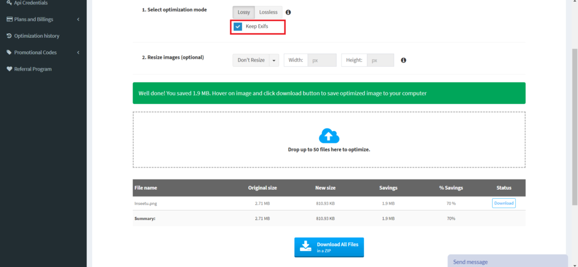
Task: Click the Height px input field
Action: pos(380,60)
